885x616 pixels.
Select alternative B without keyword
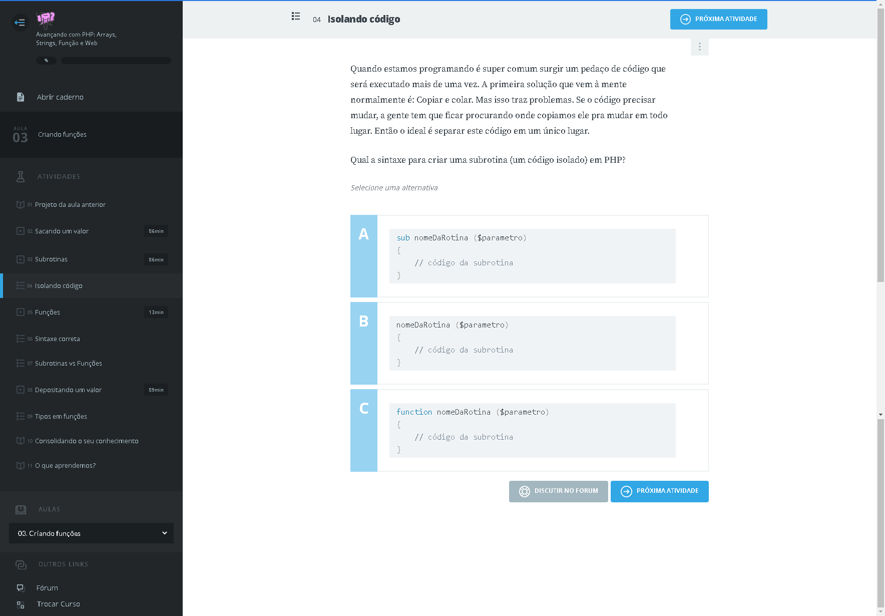coord(364,343)
